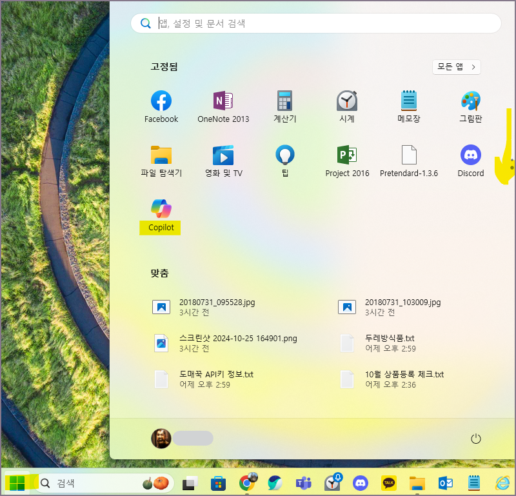Open KakaoTalk from the taskbar
Viewport: 516px width, 496px height.
click(389, 483)
